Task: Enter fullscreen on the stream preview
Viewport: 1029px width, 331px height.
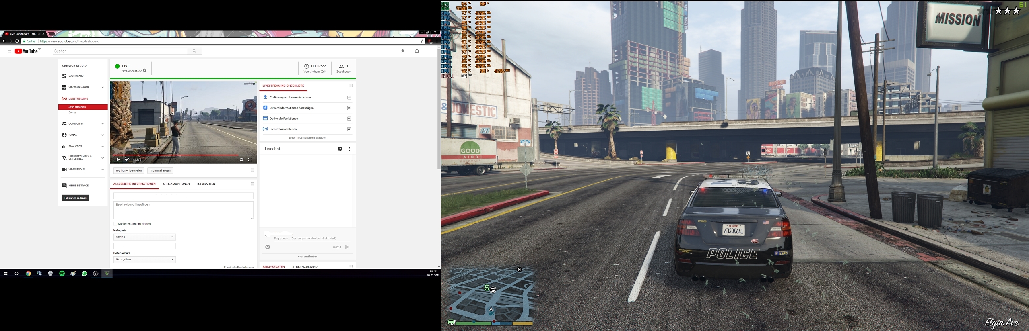Action: click(x=250, y=159)
